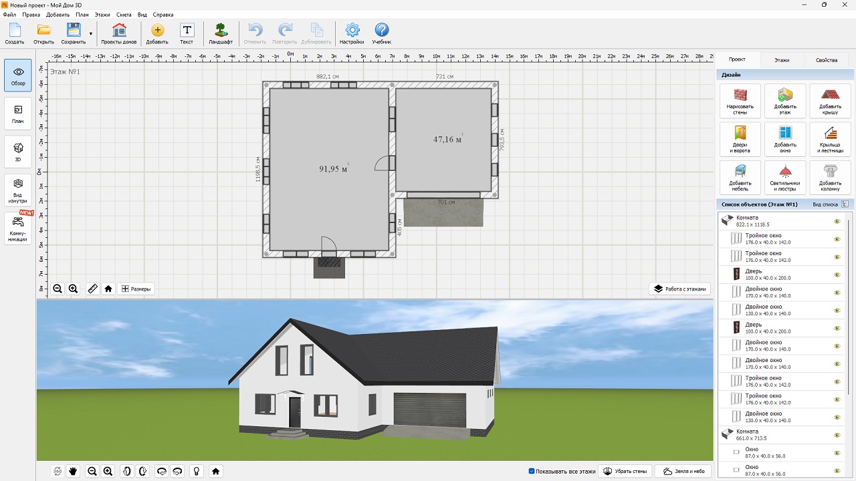This screenshot has width=856, height=481.
Task: Open Двери и ворота catalog
Action: tap(740, 139)
